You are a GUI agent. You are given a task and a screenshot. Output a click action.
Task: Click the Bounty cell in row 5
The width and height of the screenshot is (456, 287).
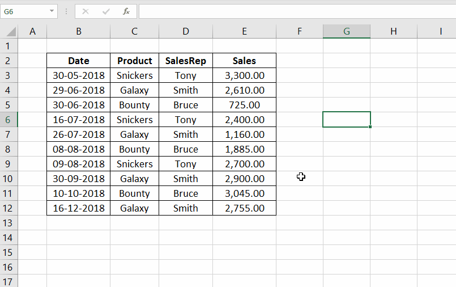tap(135, 105)
